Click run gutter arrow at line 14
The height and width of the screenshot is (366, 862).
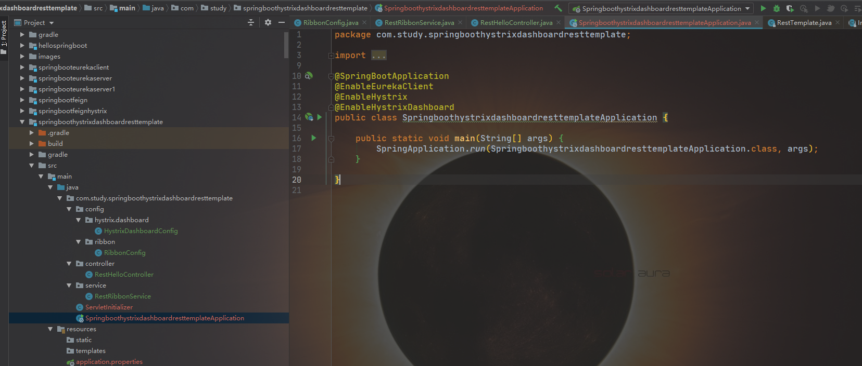pos(319,117)
